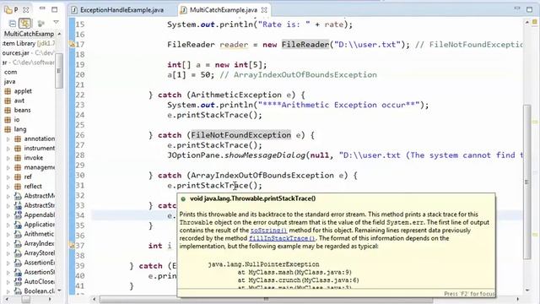This screenshot has width=540, height=304.
Task: Select the java tree entry
Action: point(9,82)
